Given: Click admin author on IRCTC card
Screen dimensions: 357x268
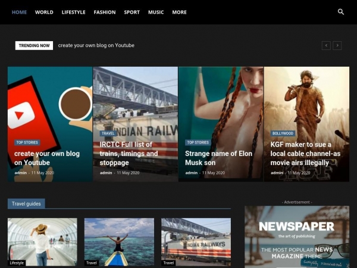Looking at the screenshot, I should tap(106, 173).
